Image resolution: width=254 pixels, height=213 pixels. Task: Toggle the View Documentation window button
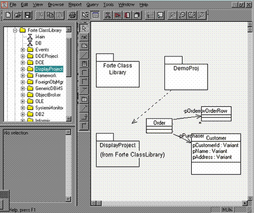point(95,15)
